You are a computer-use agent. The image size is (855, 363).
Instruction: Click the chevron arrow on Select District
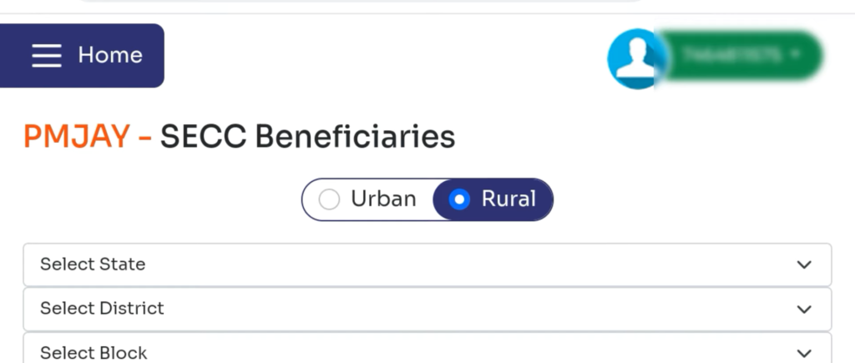[803, 310]
